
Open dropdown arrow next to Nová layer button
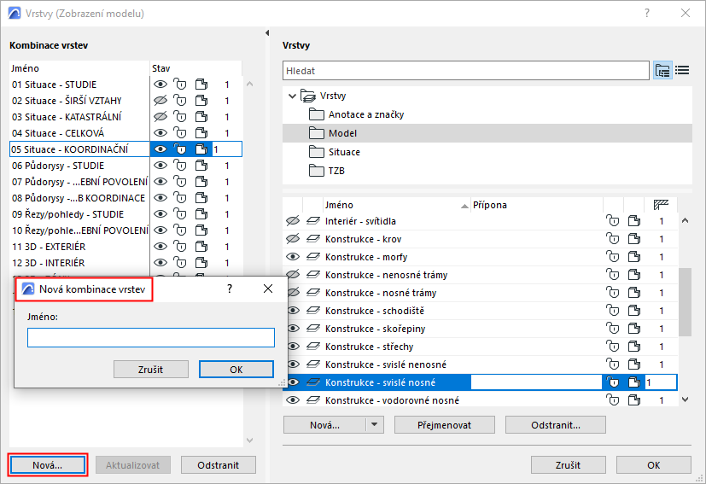(373, 424)
